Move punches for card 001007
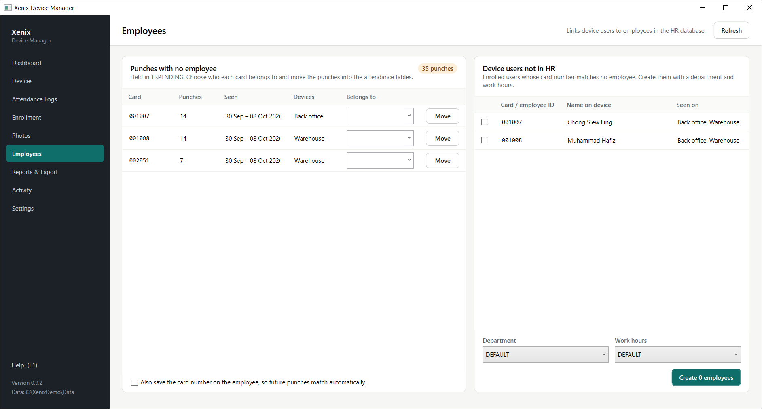This screenshot has width=762, height=409. pos(442,116)
